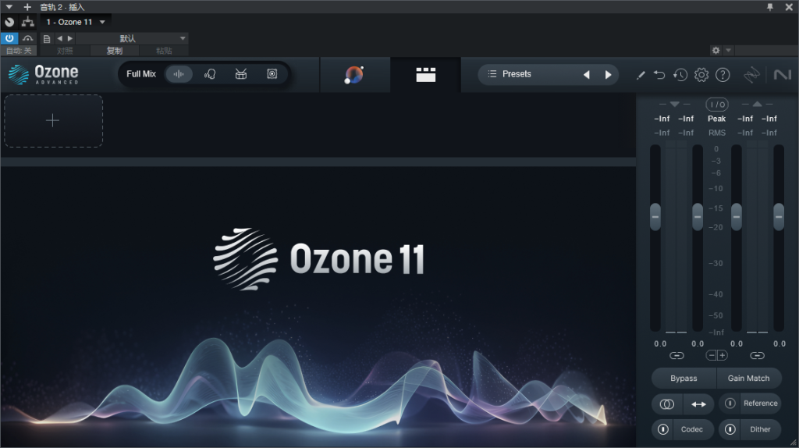The height and width of the screenshot is (448, 799).
Task: Go to next preset arrow
Action: (x=608, y=74)
